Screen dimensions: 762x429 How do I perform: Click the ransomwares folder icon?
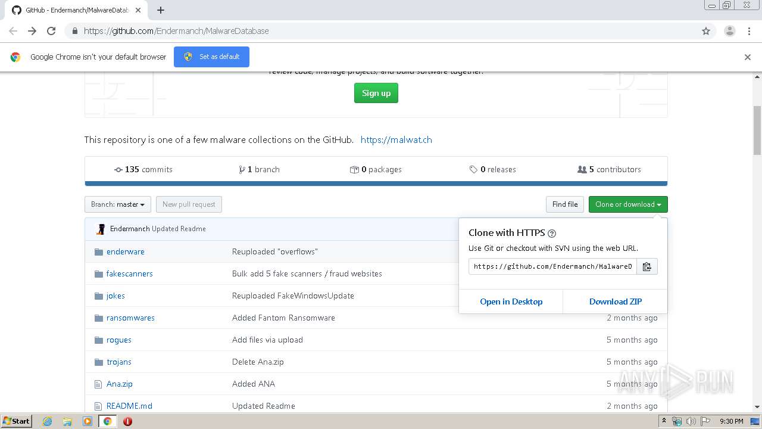pyautogui.click(x=99, y=318)
